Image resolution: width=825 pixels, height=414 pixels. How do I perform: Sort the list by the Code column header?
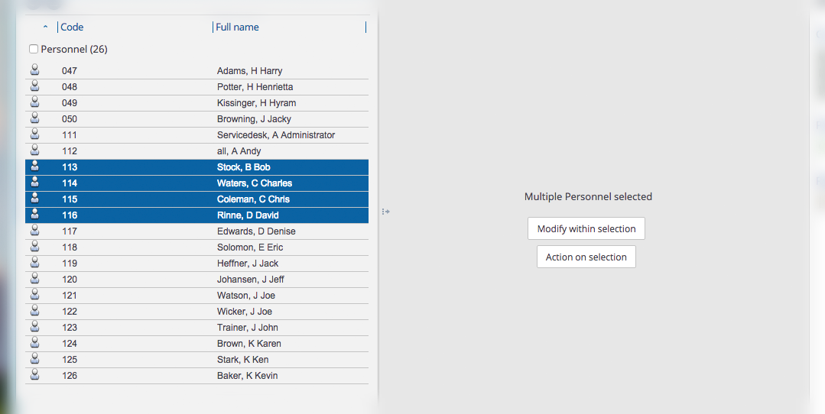(73, 27)
